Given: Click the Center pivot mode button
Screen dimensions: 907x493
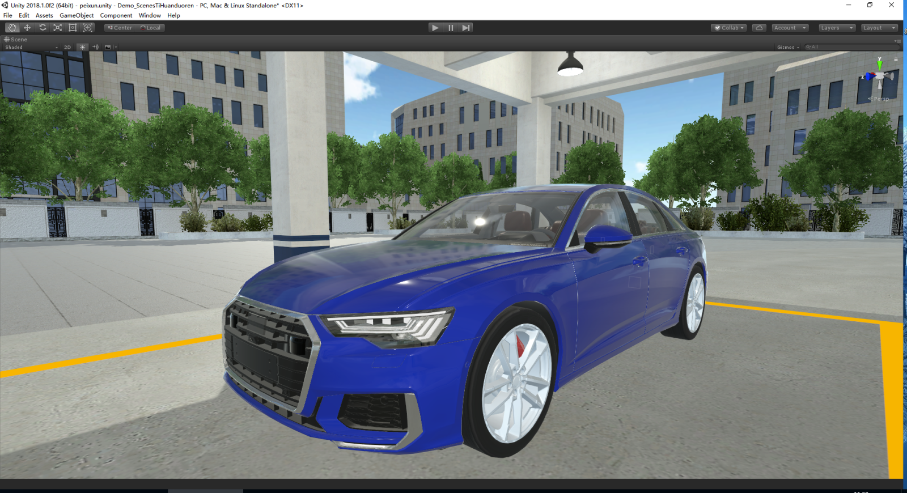Looking at the screenshot, I should (120, 28).
